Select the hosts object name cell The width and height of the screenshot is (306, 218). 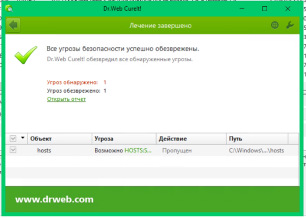pyautogui.click(x=44, y=150)
